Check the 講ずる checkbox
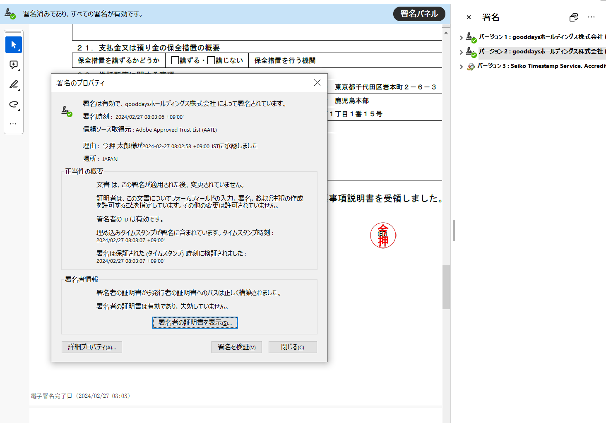Image resolution: width=606 pixels, height=423 pixels. coord(175,60)
